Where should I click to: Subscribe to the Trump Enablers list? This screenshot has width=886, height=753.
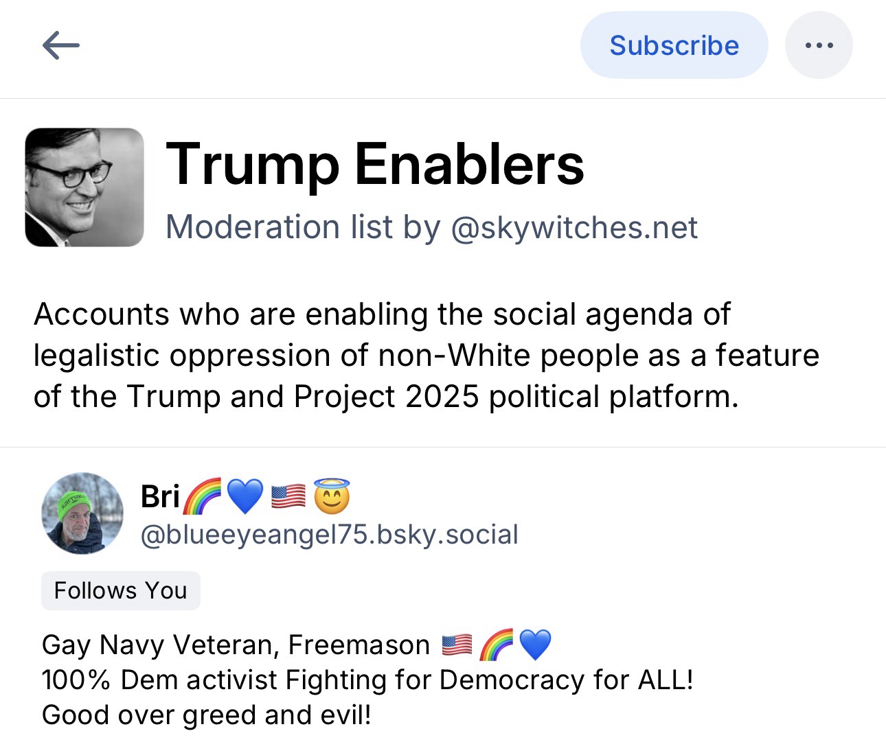[x=674, y=46]
